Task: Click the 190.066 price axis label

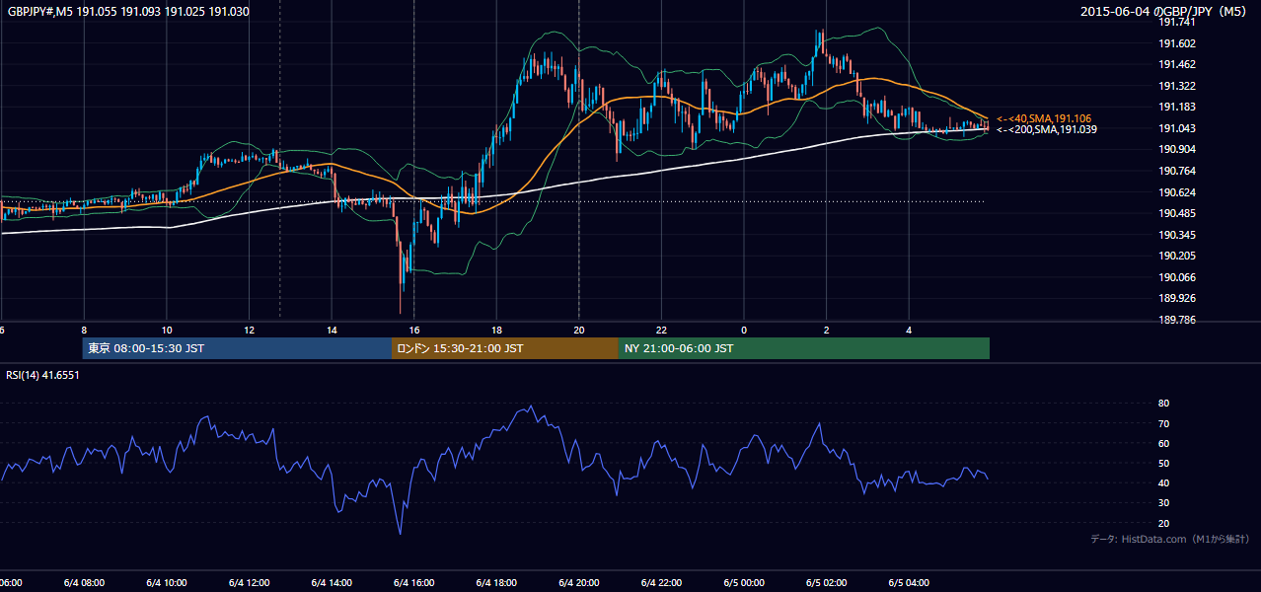Action: (x=1177, y=277)
